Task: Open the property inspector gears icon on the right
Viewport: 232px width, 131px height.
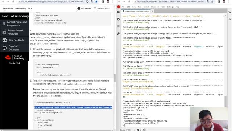Action: coord(229,12)
